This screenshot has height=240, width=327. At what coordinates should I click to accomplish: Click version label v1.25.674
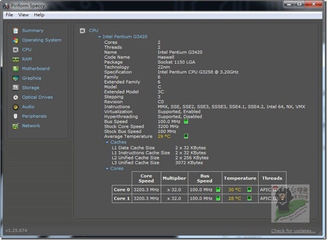click(x=16, y=230)
